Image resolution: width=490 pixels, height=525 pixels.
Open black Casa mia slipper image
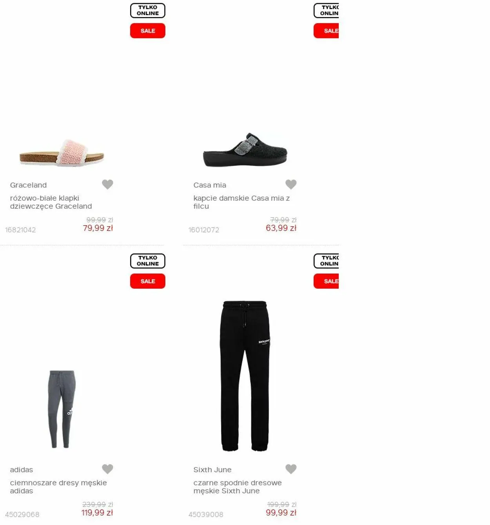[x=245, y=150]
